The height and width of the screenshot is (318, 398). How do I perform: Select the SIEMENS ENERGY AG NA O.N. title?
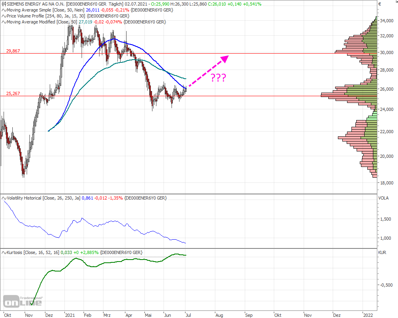tap(35, 4)
